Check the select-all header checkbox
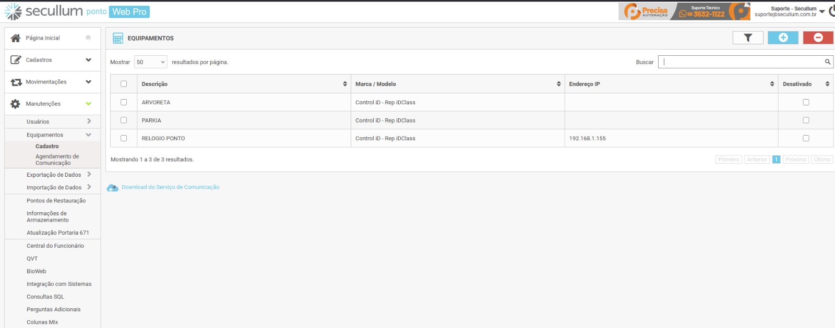This screenshot has width=835, height=328. click(124, 84)
